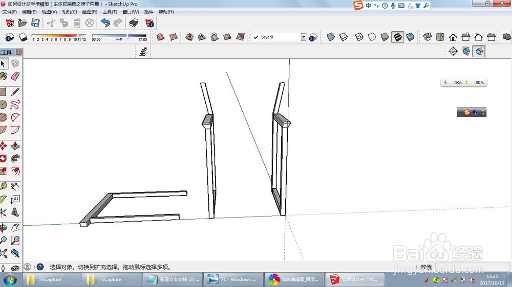Image resolution: width=512 pixels, height=287 pixels.
Task: Open the 视图(V) menu
Action: tap(49, 12)
